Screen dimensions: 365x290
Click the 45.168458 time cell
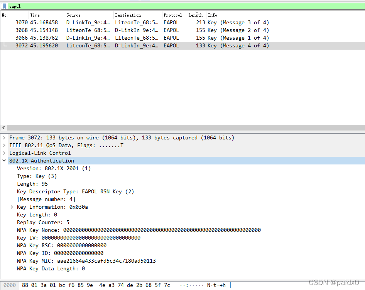pos(44,23)
